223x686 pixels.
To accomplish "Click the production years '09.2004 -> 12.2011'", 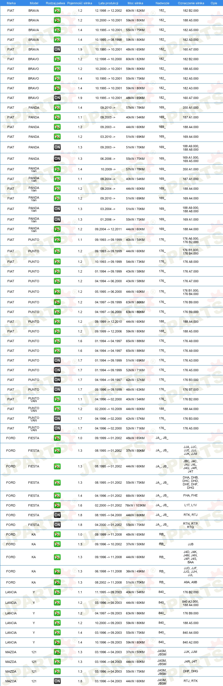I will point(108,229).
